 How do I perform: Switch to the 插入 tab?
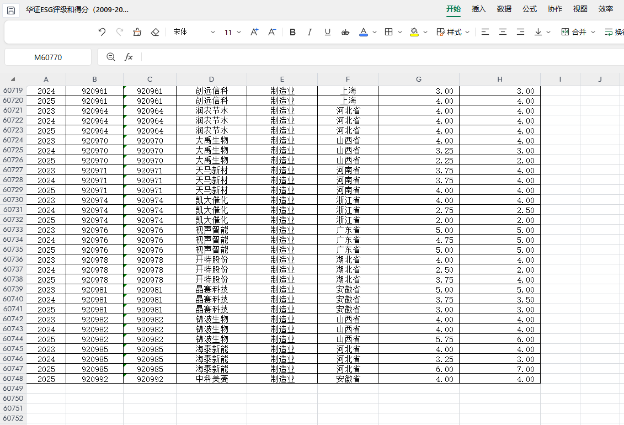478,9
